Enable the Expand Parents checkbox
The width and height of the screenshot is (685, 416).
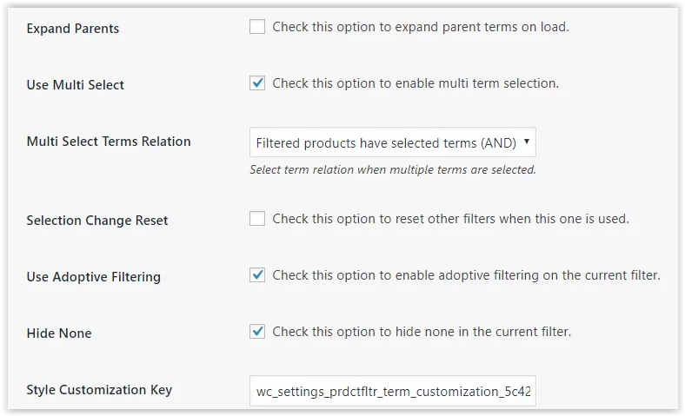pyautogui.click(x=257, y=27)
